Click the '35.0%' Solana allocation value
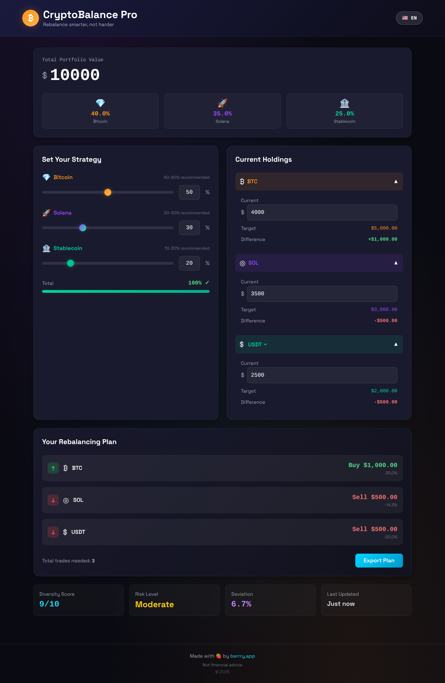 (222, 114)
